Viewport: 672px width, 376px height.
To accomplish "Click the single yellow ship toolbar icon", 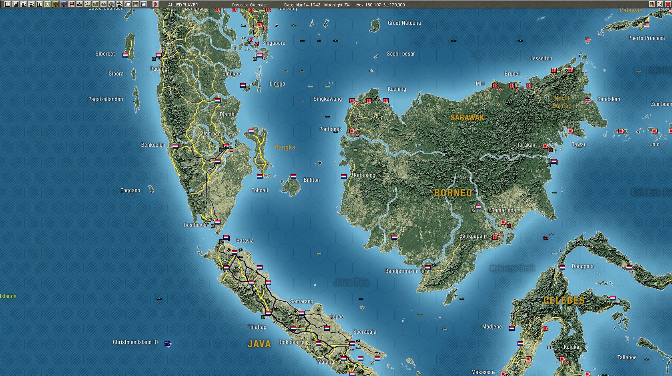I will click(x=79, y=4).
